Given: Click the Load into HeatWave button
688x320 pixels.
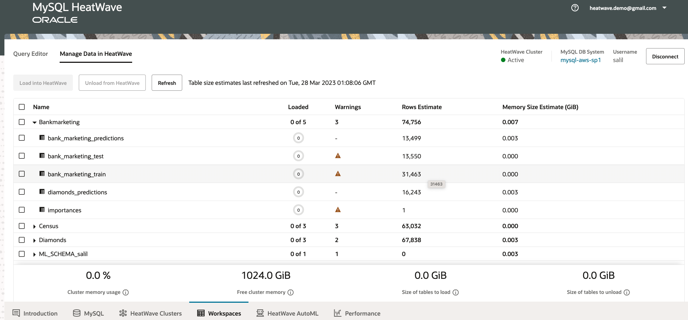Looking at the screenshot, I should point(43,83).
